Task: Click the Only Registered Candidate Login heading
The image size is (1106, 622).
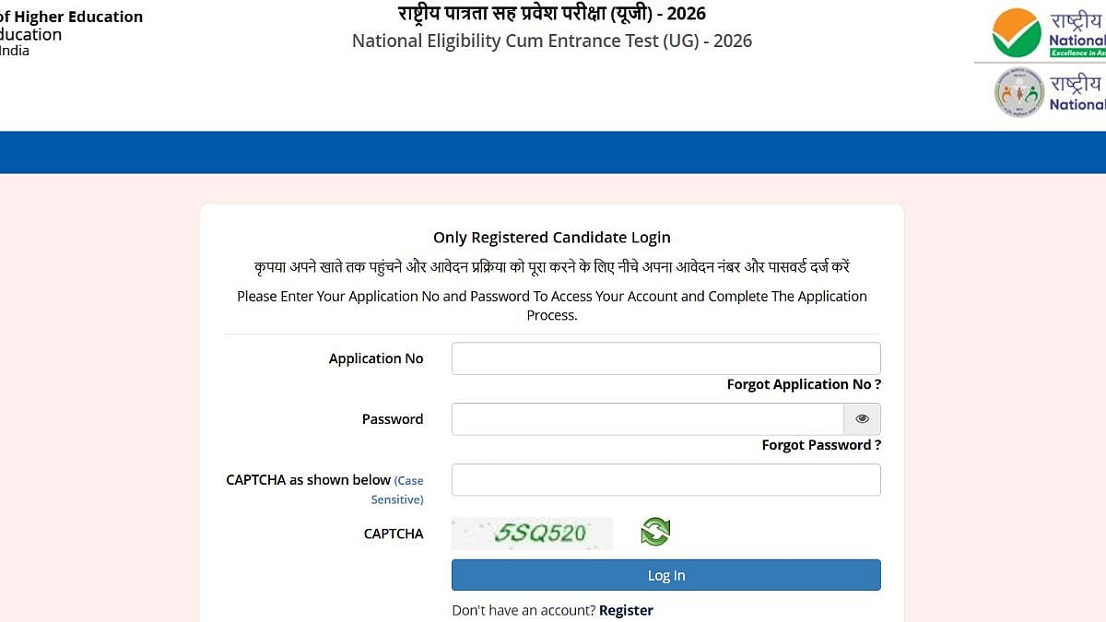Action: 551,237
